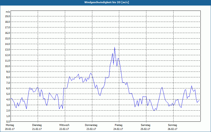Click the Donnerstag day label
This screenshot has height=132, width=211.
(91, 125)
